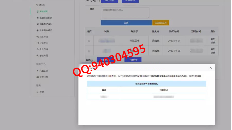
Task: Click the 我的域名 sidebar icon
Action: 38,12
